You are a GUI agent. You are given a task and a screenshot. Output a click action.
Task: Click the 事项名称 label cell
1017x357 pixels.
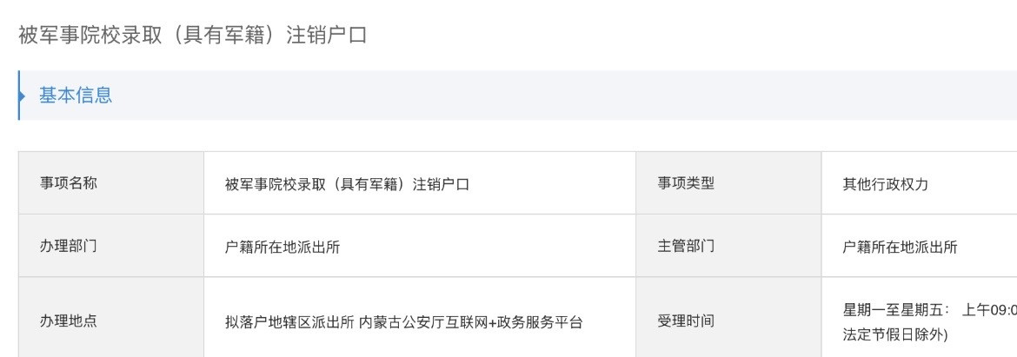pyautogui.click(x=68, y=183)
